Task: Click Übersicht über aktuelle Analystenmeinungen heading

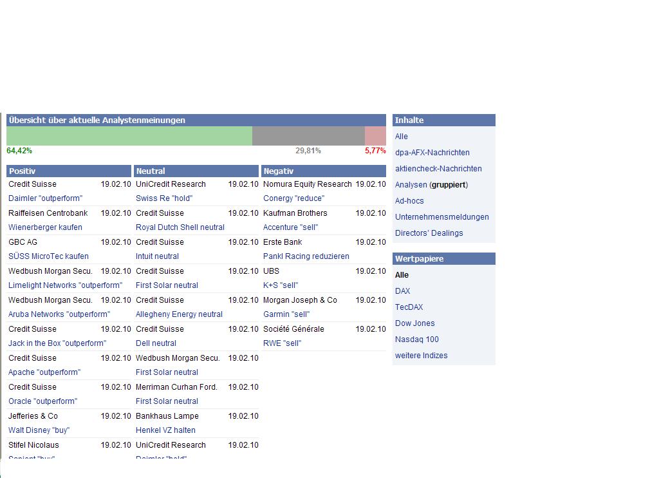Action: (97, 120)
